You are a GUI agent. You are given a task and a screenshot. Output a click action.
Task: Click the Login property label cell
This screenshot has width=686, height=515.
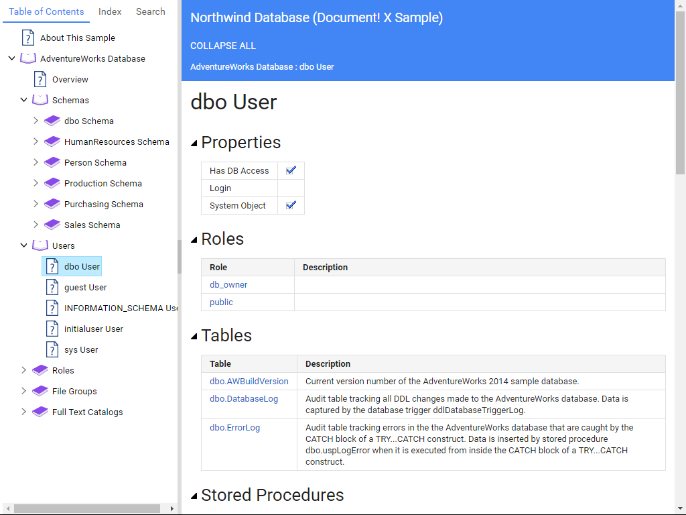[239, 188]
